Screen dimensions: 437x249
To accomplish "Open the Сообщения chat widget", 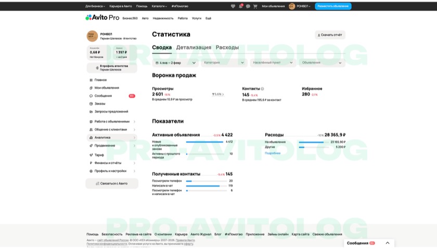I will (x=369, y=243).
